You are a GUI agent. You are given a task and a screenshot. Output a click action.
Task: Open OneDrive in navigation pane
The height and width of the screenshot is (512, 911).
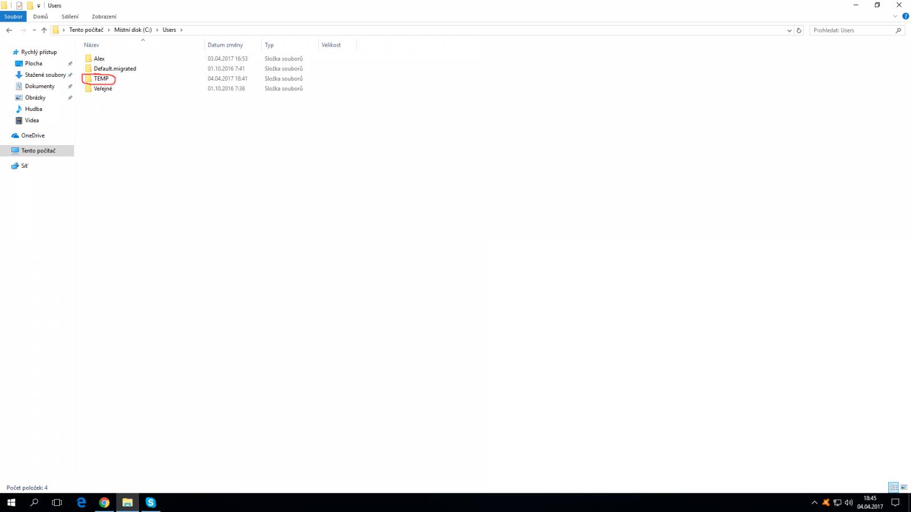coord(32,135)
